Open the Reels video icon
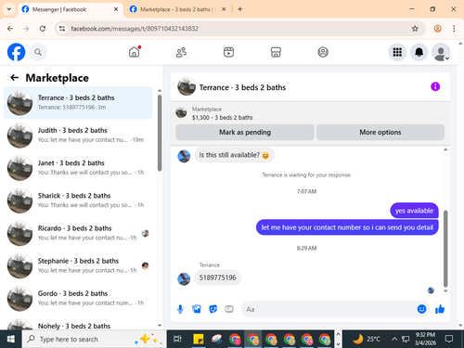The image size is (464, 348). click(x=228, y=52)
